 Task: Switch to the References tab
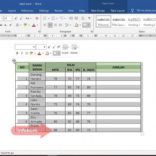[27, 10]
